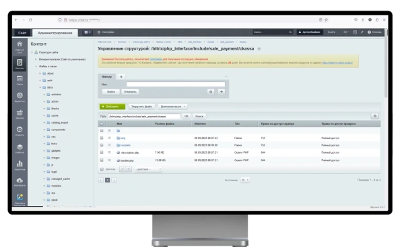The width and height of the screenshot is (404, 249).
Task: Open the Shop basket icon in sidebar
Action: (20, 113)
